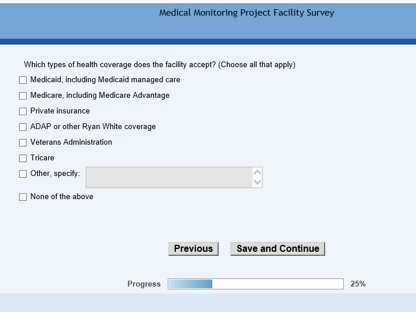Enable the Private insurance checkbox

point(23,112)
